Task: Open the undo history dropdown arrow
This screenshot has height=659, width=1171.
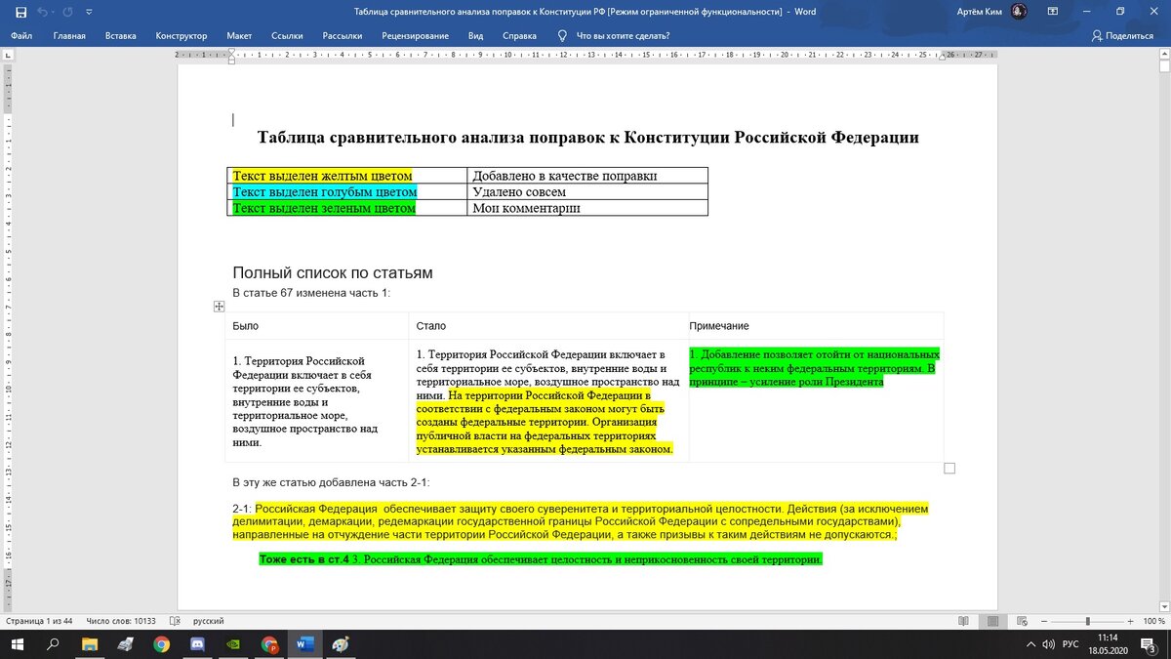Action: [55, 12]
